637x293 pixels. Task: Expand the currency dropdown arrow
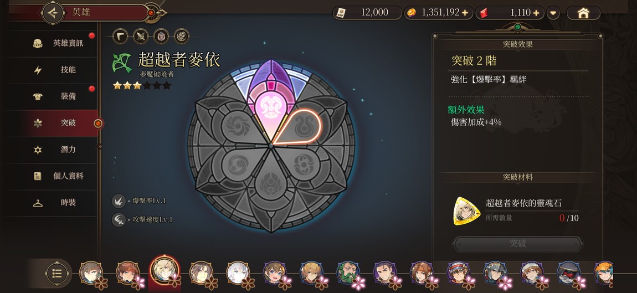553,13
